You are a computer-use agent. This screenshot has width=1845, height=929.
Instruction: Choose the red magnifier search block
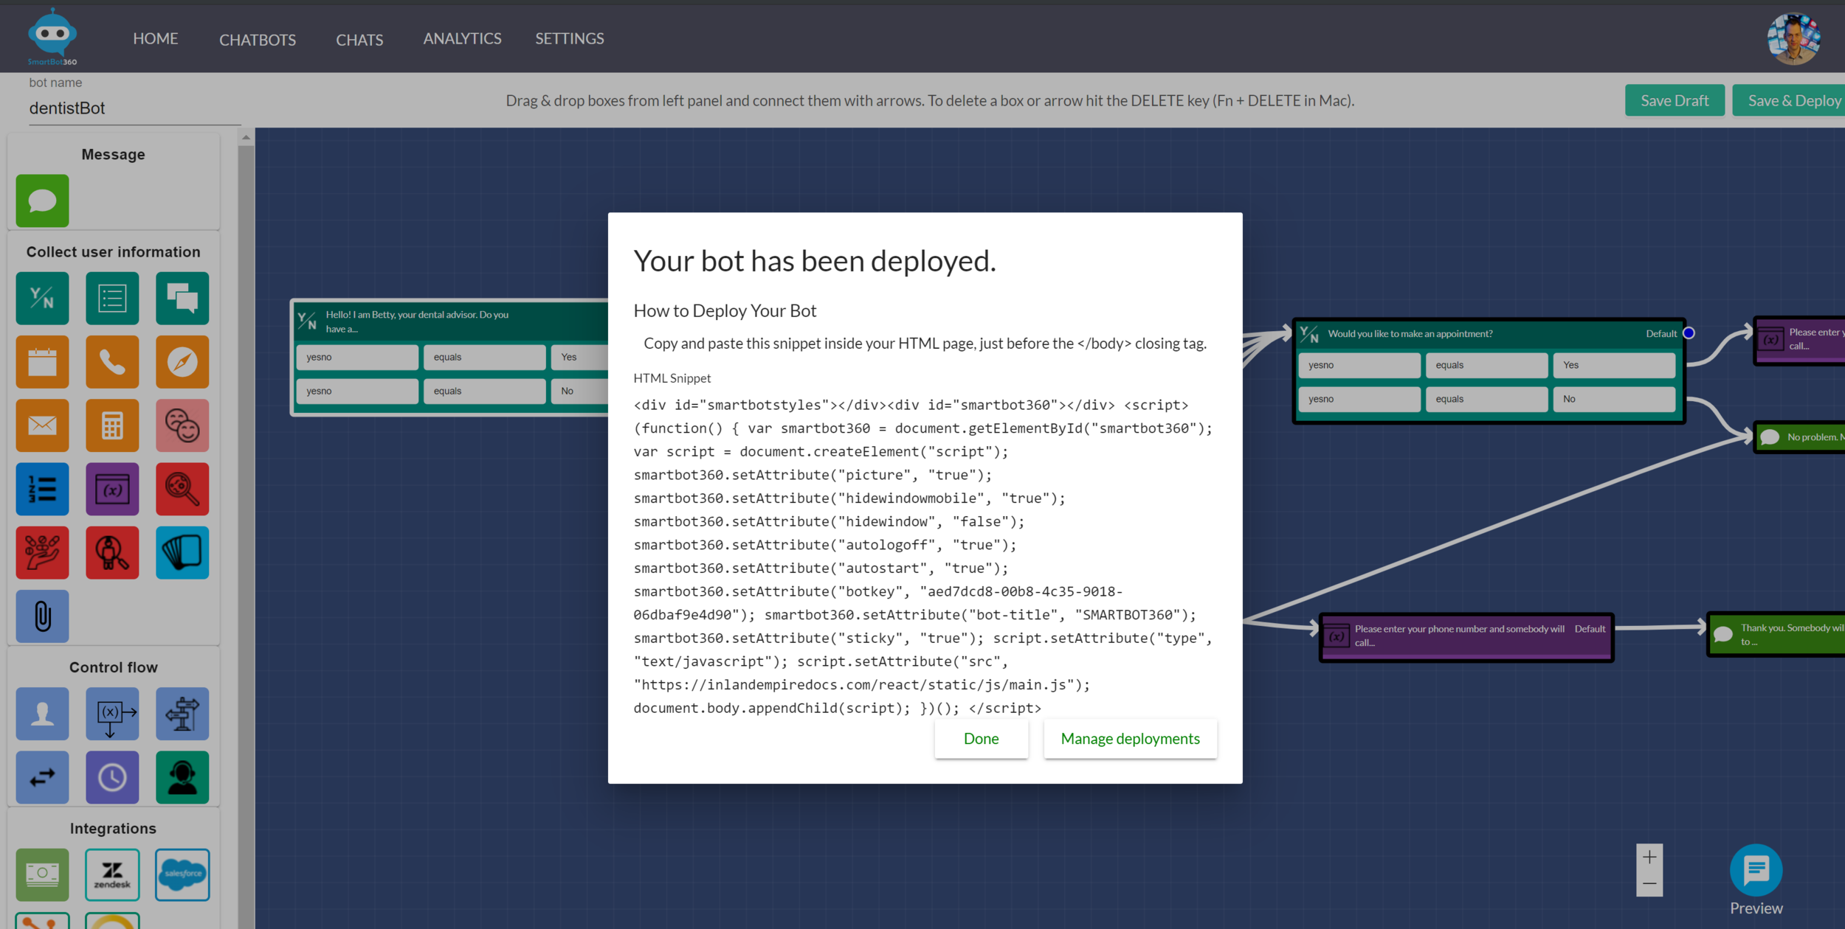pyautogui.click(x=182, y=489)
